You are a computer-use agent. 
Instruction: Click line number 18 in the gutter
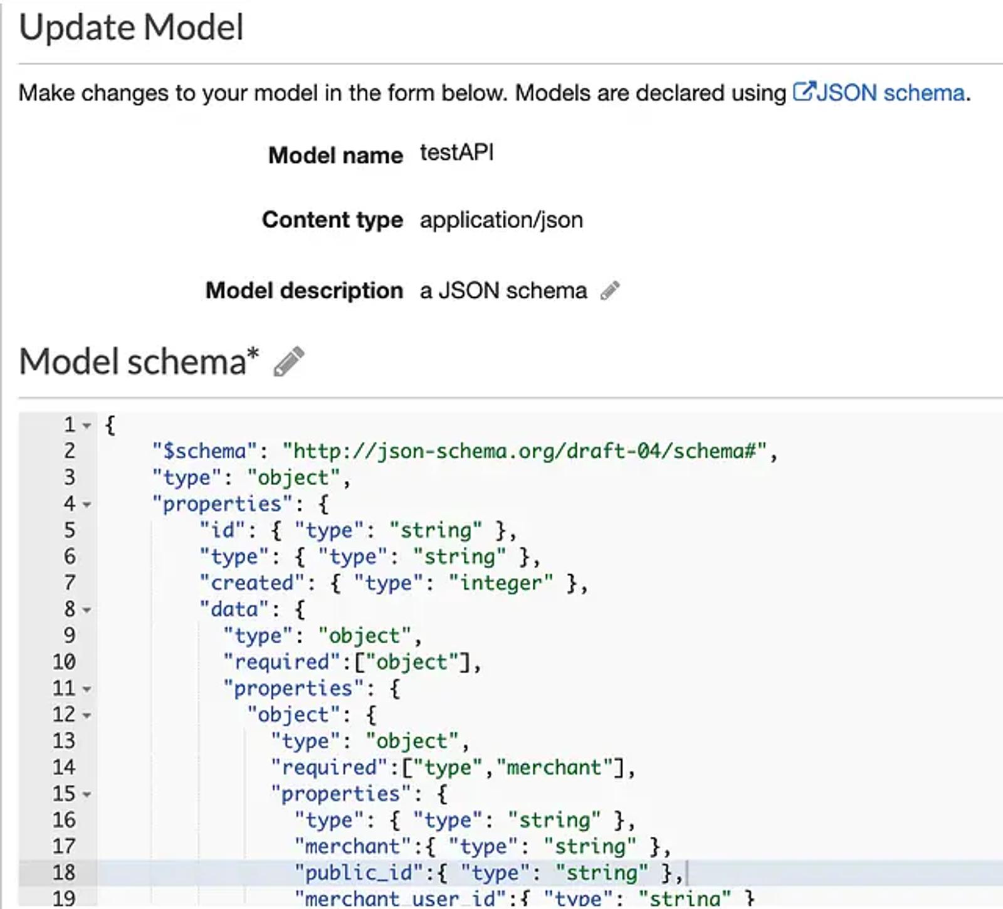(64, 873)
